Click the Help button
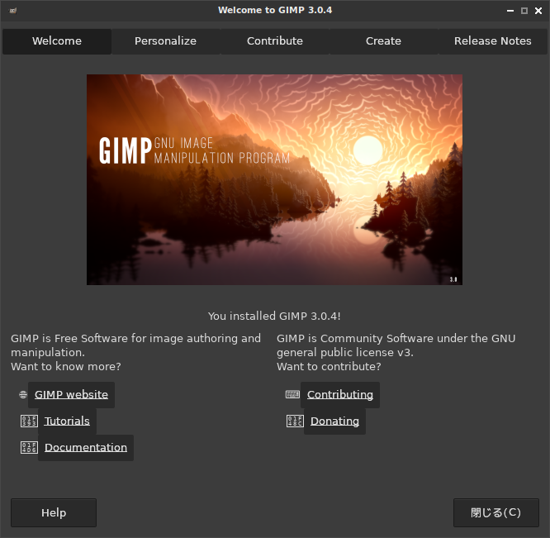The width and height of the screenshot is (550, 538). click(54, 512)
